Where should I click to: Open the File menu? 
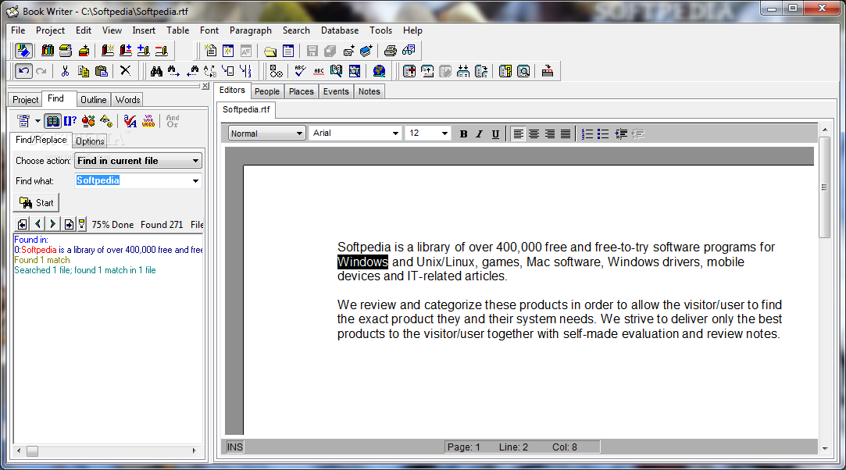point(18,30)
